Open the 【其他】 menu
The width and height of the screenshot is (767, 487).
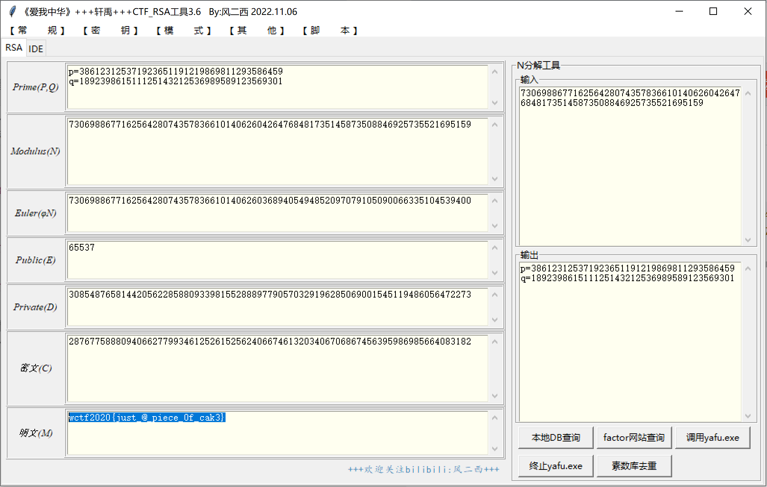pos(257,31)
